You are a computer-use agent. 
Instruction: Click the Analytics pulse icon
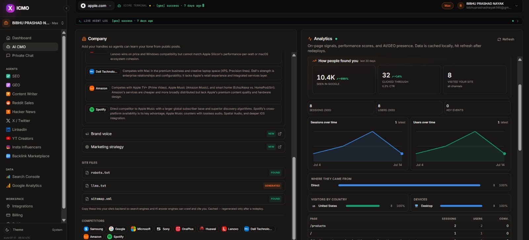click(310, 39)
